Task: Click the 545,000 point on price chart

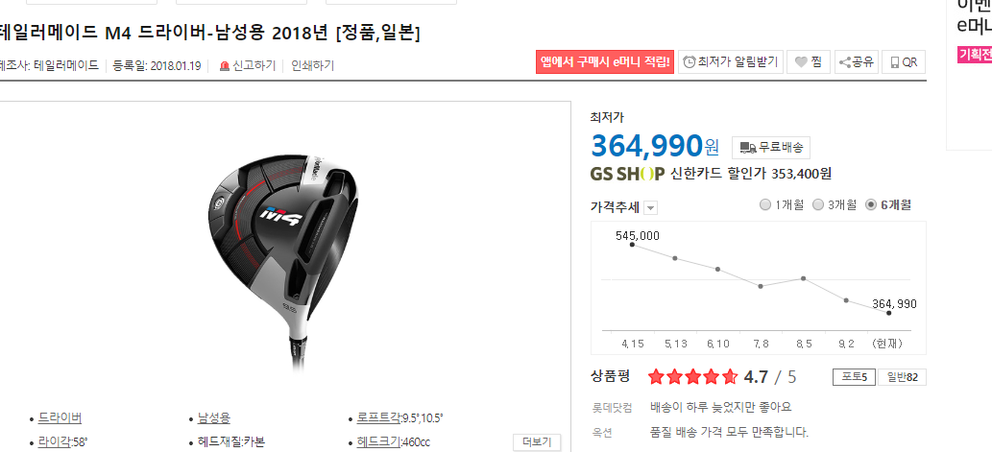Action: [632, 244]
